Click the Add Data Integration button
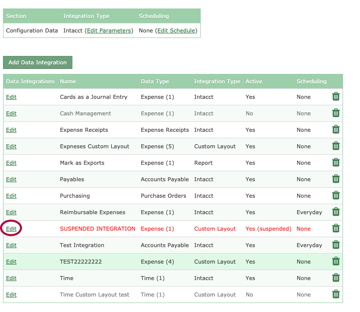This screenshot has width=360, height=312. click(37, 62)
